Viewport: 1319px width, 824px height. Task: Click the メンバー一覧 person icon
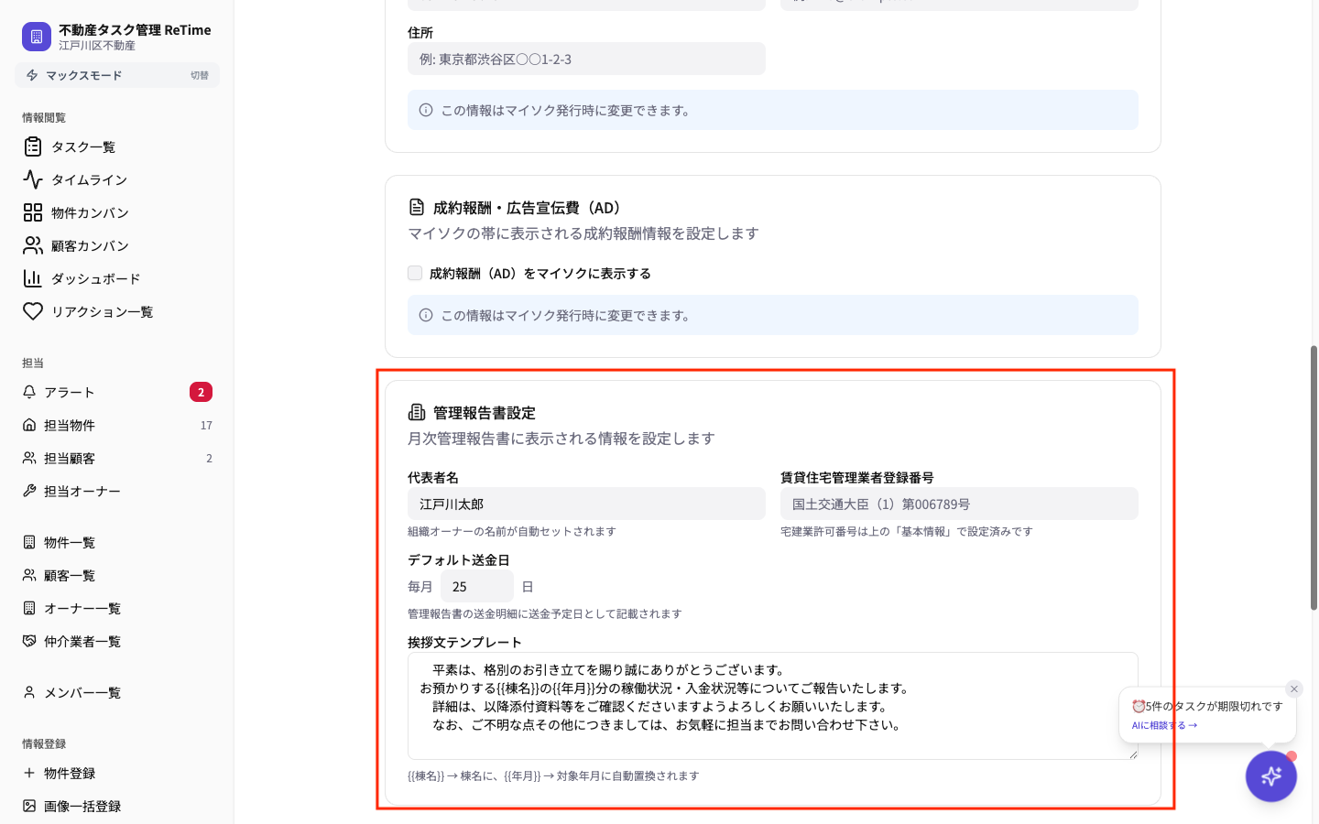[x=29, y=692]
